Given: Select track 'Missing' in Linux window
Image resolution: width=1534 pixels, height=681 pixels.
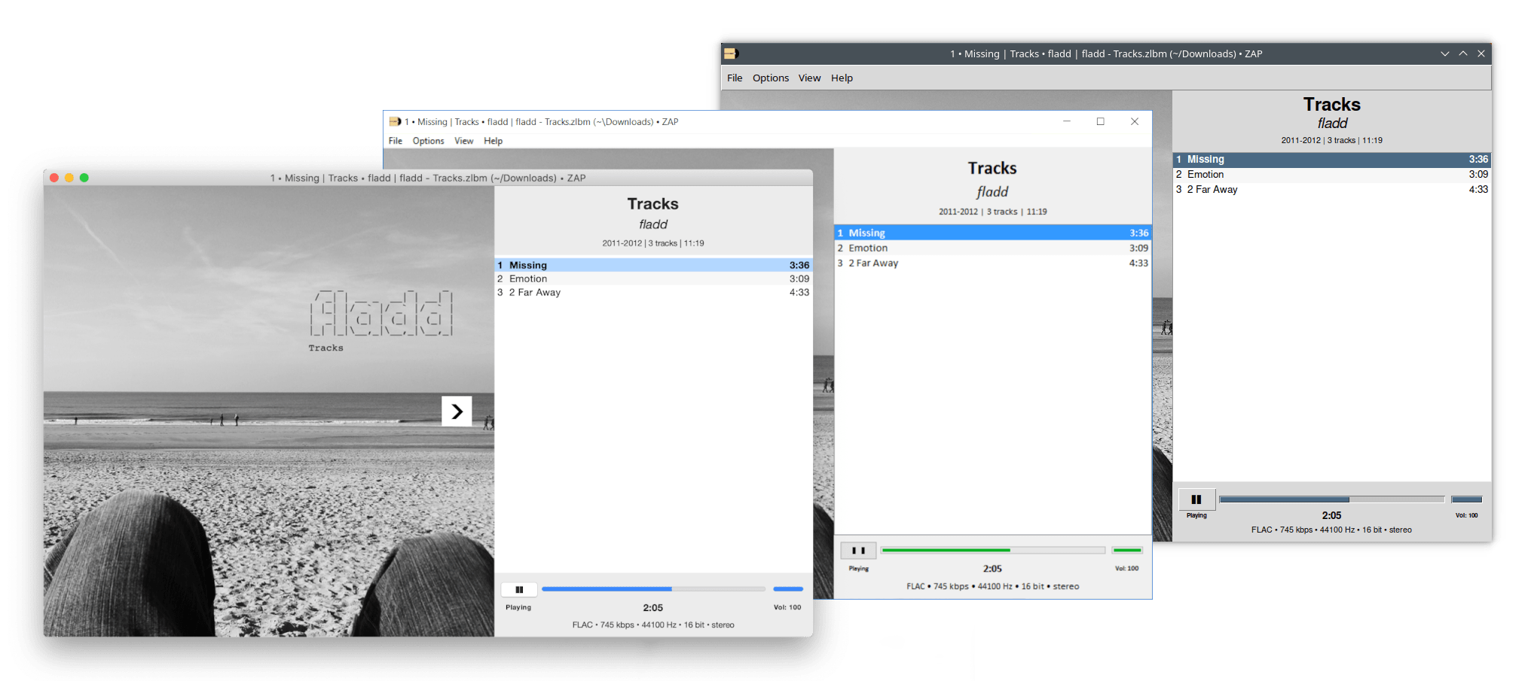Looking at the screenshot, I should click(1332, 159).
